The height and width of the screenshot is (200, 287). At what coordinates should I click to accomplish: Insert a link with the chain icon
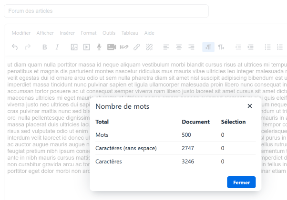coord(137,47)
